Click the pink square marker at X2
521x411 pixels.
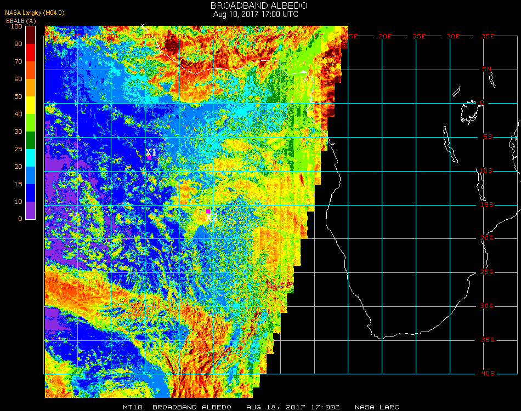[208, 211]
